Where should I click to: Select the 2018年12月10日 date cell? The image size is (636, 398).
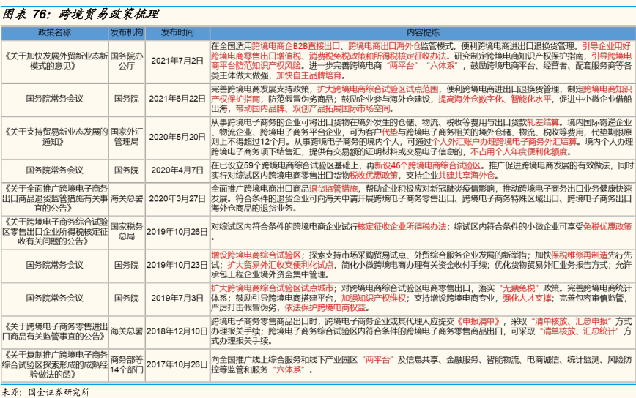[x=177, y=331]
